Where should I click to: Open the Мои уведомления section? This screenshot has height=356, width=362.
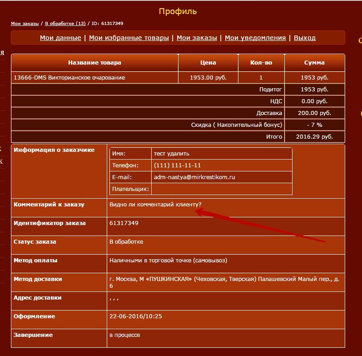[255, 38]
